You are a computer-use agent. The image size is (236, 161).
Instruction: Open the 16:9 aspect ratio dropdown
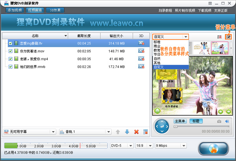144,146
